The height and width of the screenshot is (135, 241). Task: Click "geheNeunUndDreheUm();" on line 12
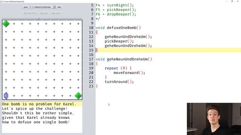point(128,37)
